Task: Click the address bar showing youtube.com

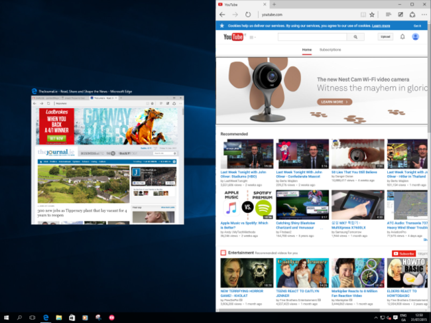Action: click(x=308, y=15)
